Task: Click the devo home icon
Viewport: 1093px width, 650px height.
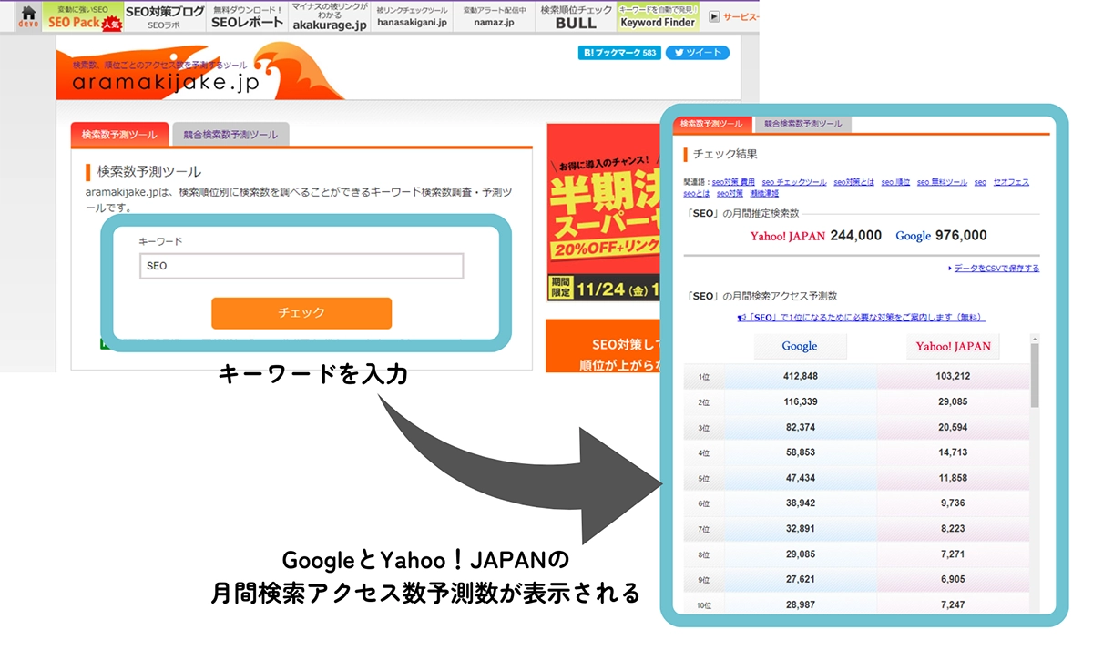Action: (x=28, y=16)
